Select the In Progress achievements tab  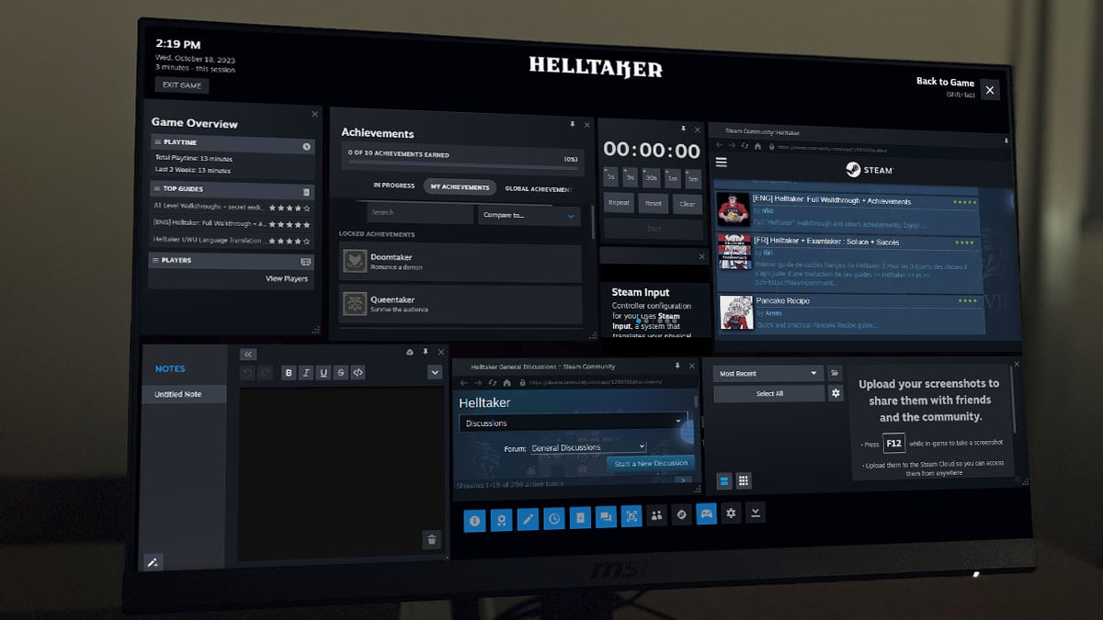(x=392, y=186)
